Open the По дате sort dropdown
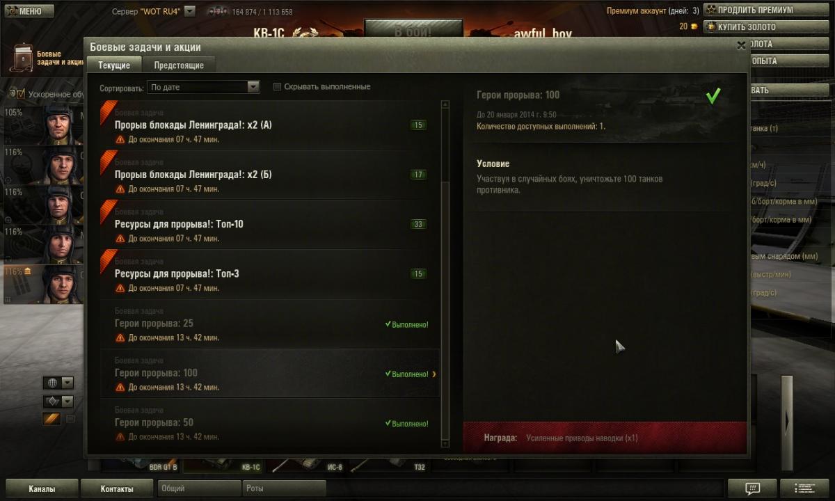Screen dimensions: 835x501 click(203, 87)
